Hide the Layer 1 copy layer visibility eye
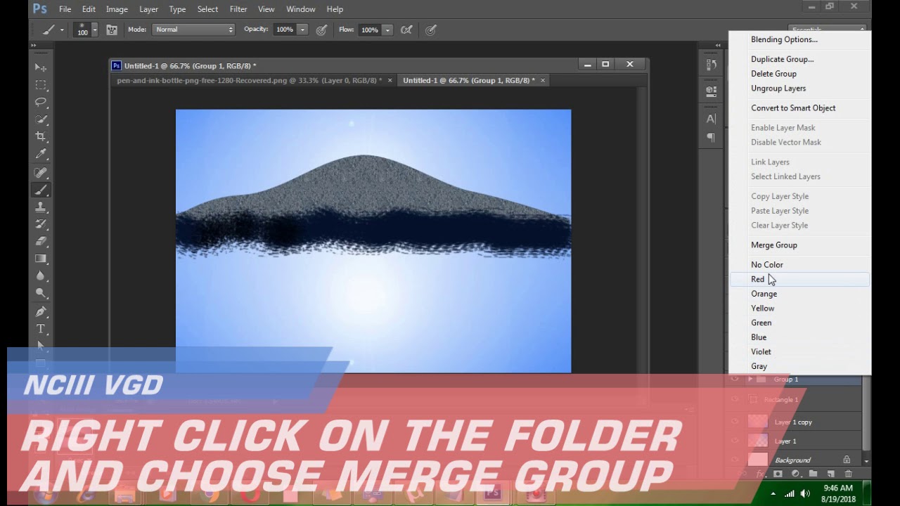This screenshot has width=900, height=506. tap(735, 422)
